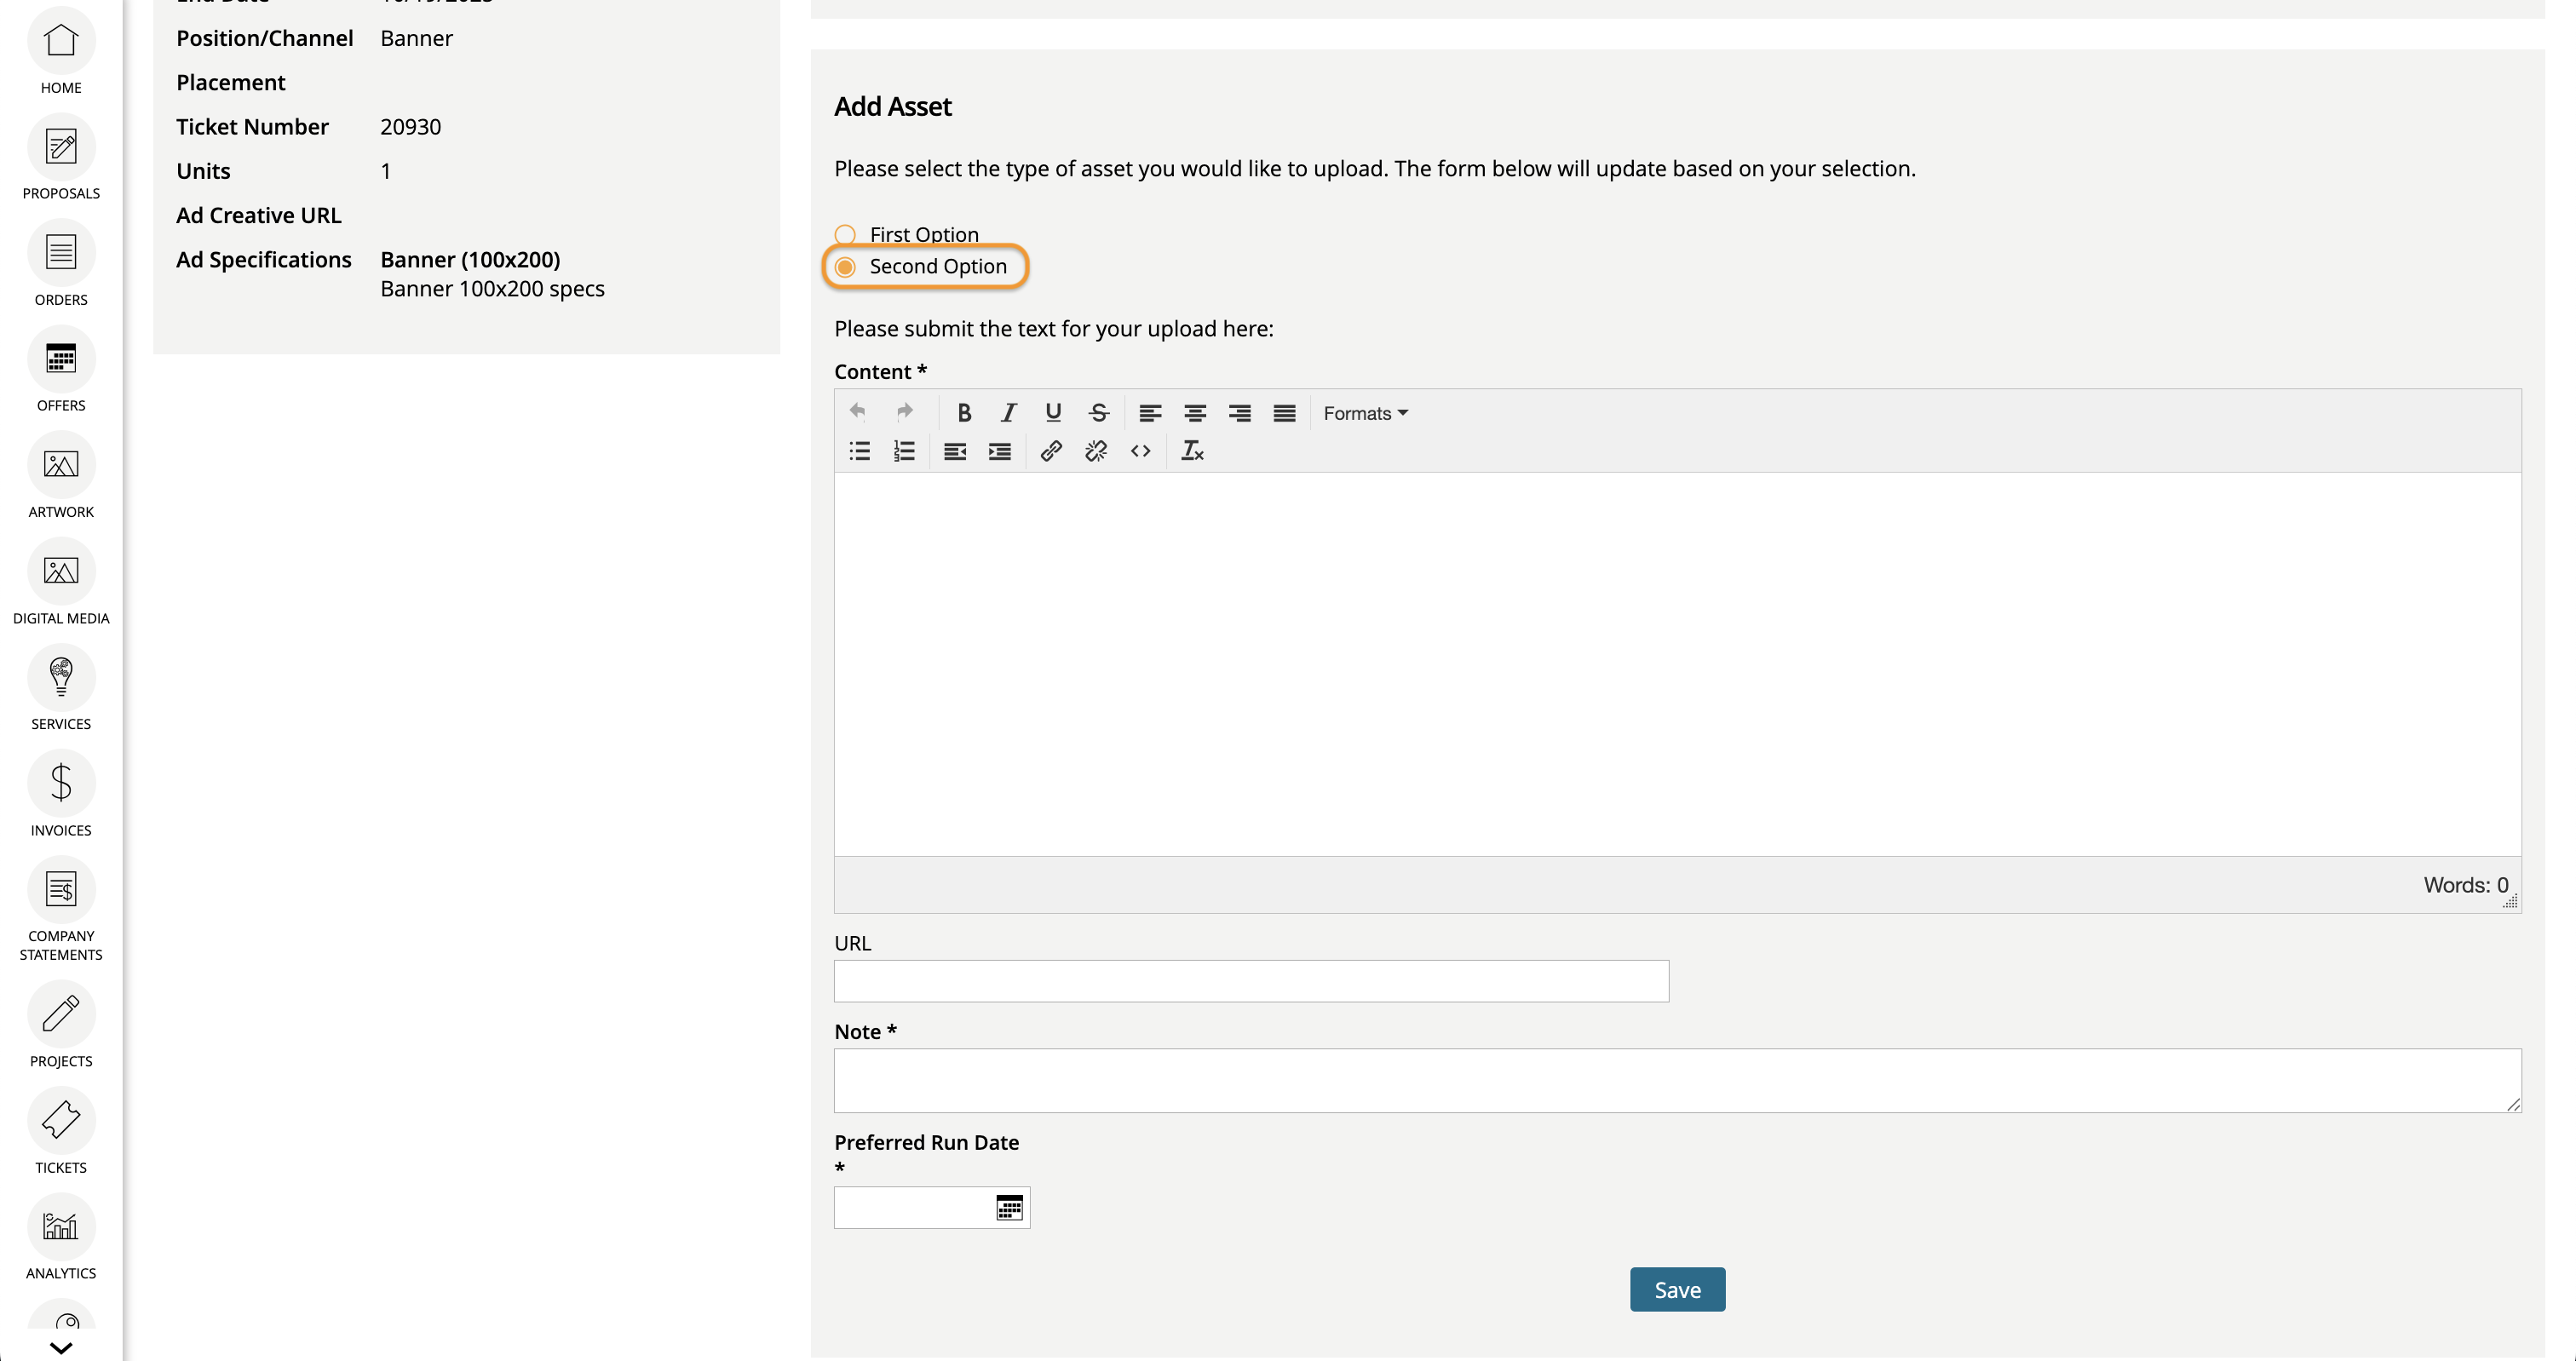This screenshot has width=2576, height=1361.
Task: Click the Save button
Action: (x=1677, y=1290)
